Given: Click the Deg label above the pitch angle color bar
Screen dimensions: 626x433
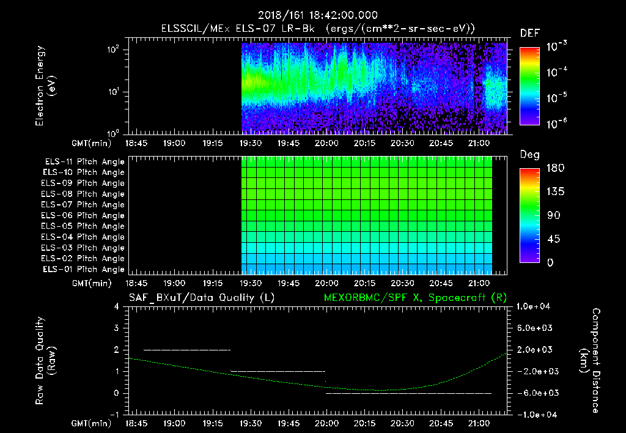Looking at the screenshot, I should 530,155.
